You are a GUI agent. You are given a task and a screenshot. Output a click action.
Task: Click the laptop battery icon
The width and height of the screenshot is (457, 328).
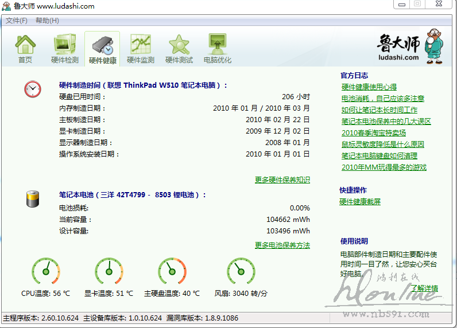pyautogui.click(x=33, y=198)
